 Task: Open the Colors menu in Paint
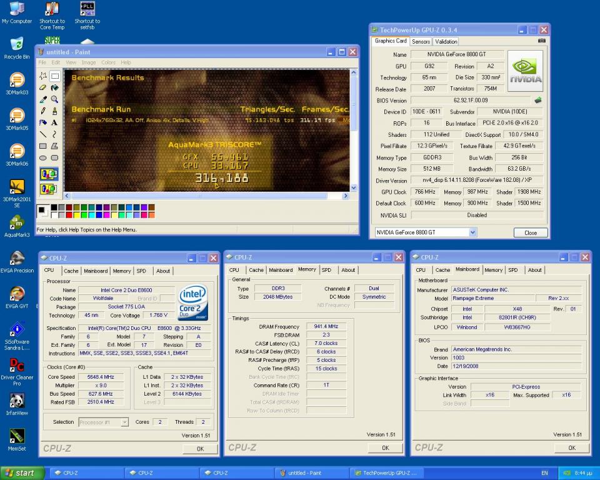[x=108, y=62]
